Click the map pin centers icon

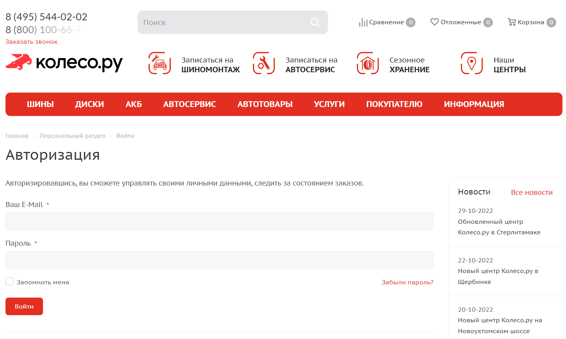472,63
